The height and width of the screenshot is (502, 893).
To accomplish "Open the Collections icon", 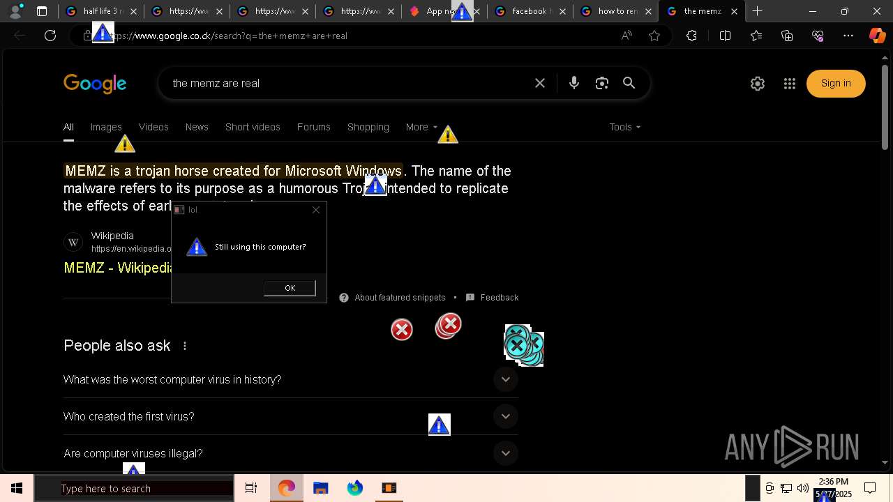I will (787, 36).
